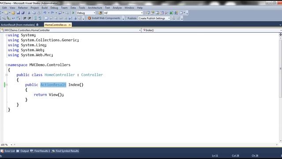Open the 100 % zoom dropdown
Viewport: 282px width, 159px height.
pos(11,145)
